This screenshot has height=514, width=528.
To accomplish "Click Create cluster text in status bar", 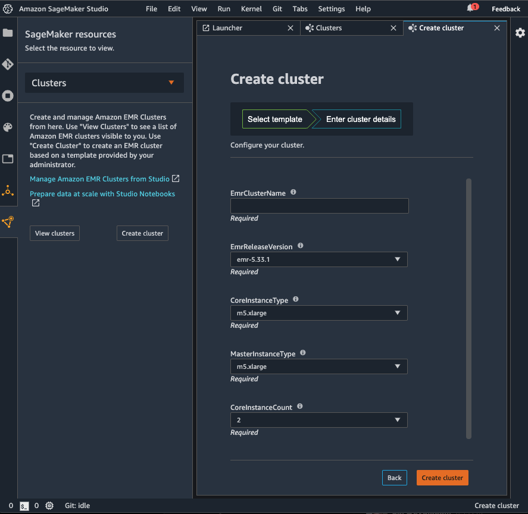I will point(496,506).
